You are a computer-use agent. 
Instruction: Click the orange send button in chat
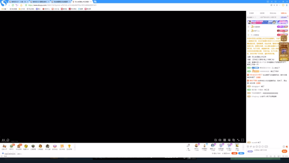284,151
